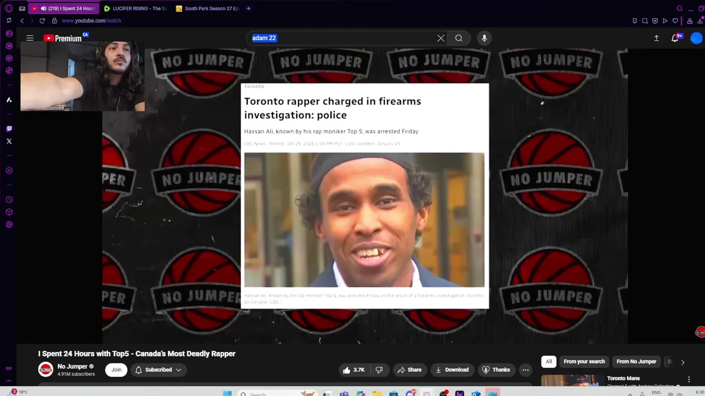705x396 pixels.
Task: Open the ad blocker shield icon
Action: pyautogui.click(x=655, y=21)
